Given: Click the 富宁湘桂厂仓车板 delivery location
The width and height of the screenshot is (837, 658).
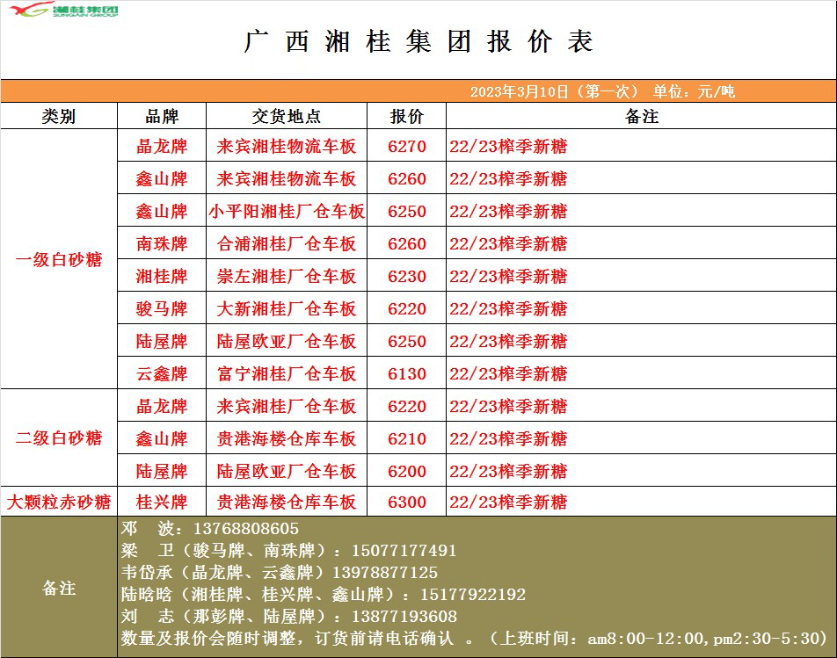Looking at the screenshot, I should tap(287, 374).
